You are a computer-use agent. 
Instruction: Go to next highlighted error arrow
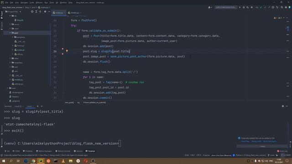[287, 18]
